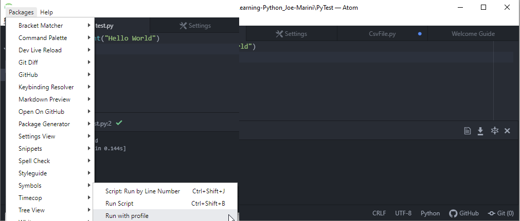The height and width of the screenshot is (221, 520).
Task: Click the document icon in output panel
Action: [x=467, y=131]
